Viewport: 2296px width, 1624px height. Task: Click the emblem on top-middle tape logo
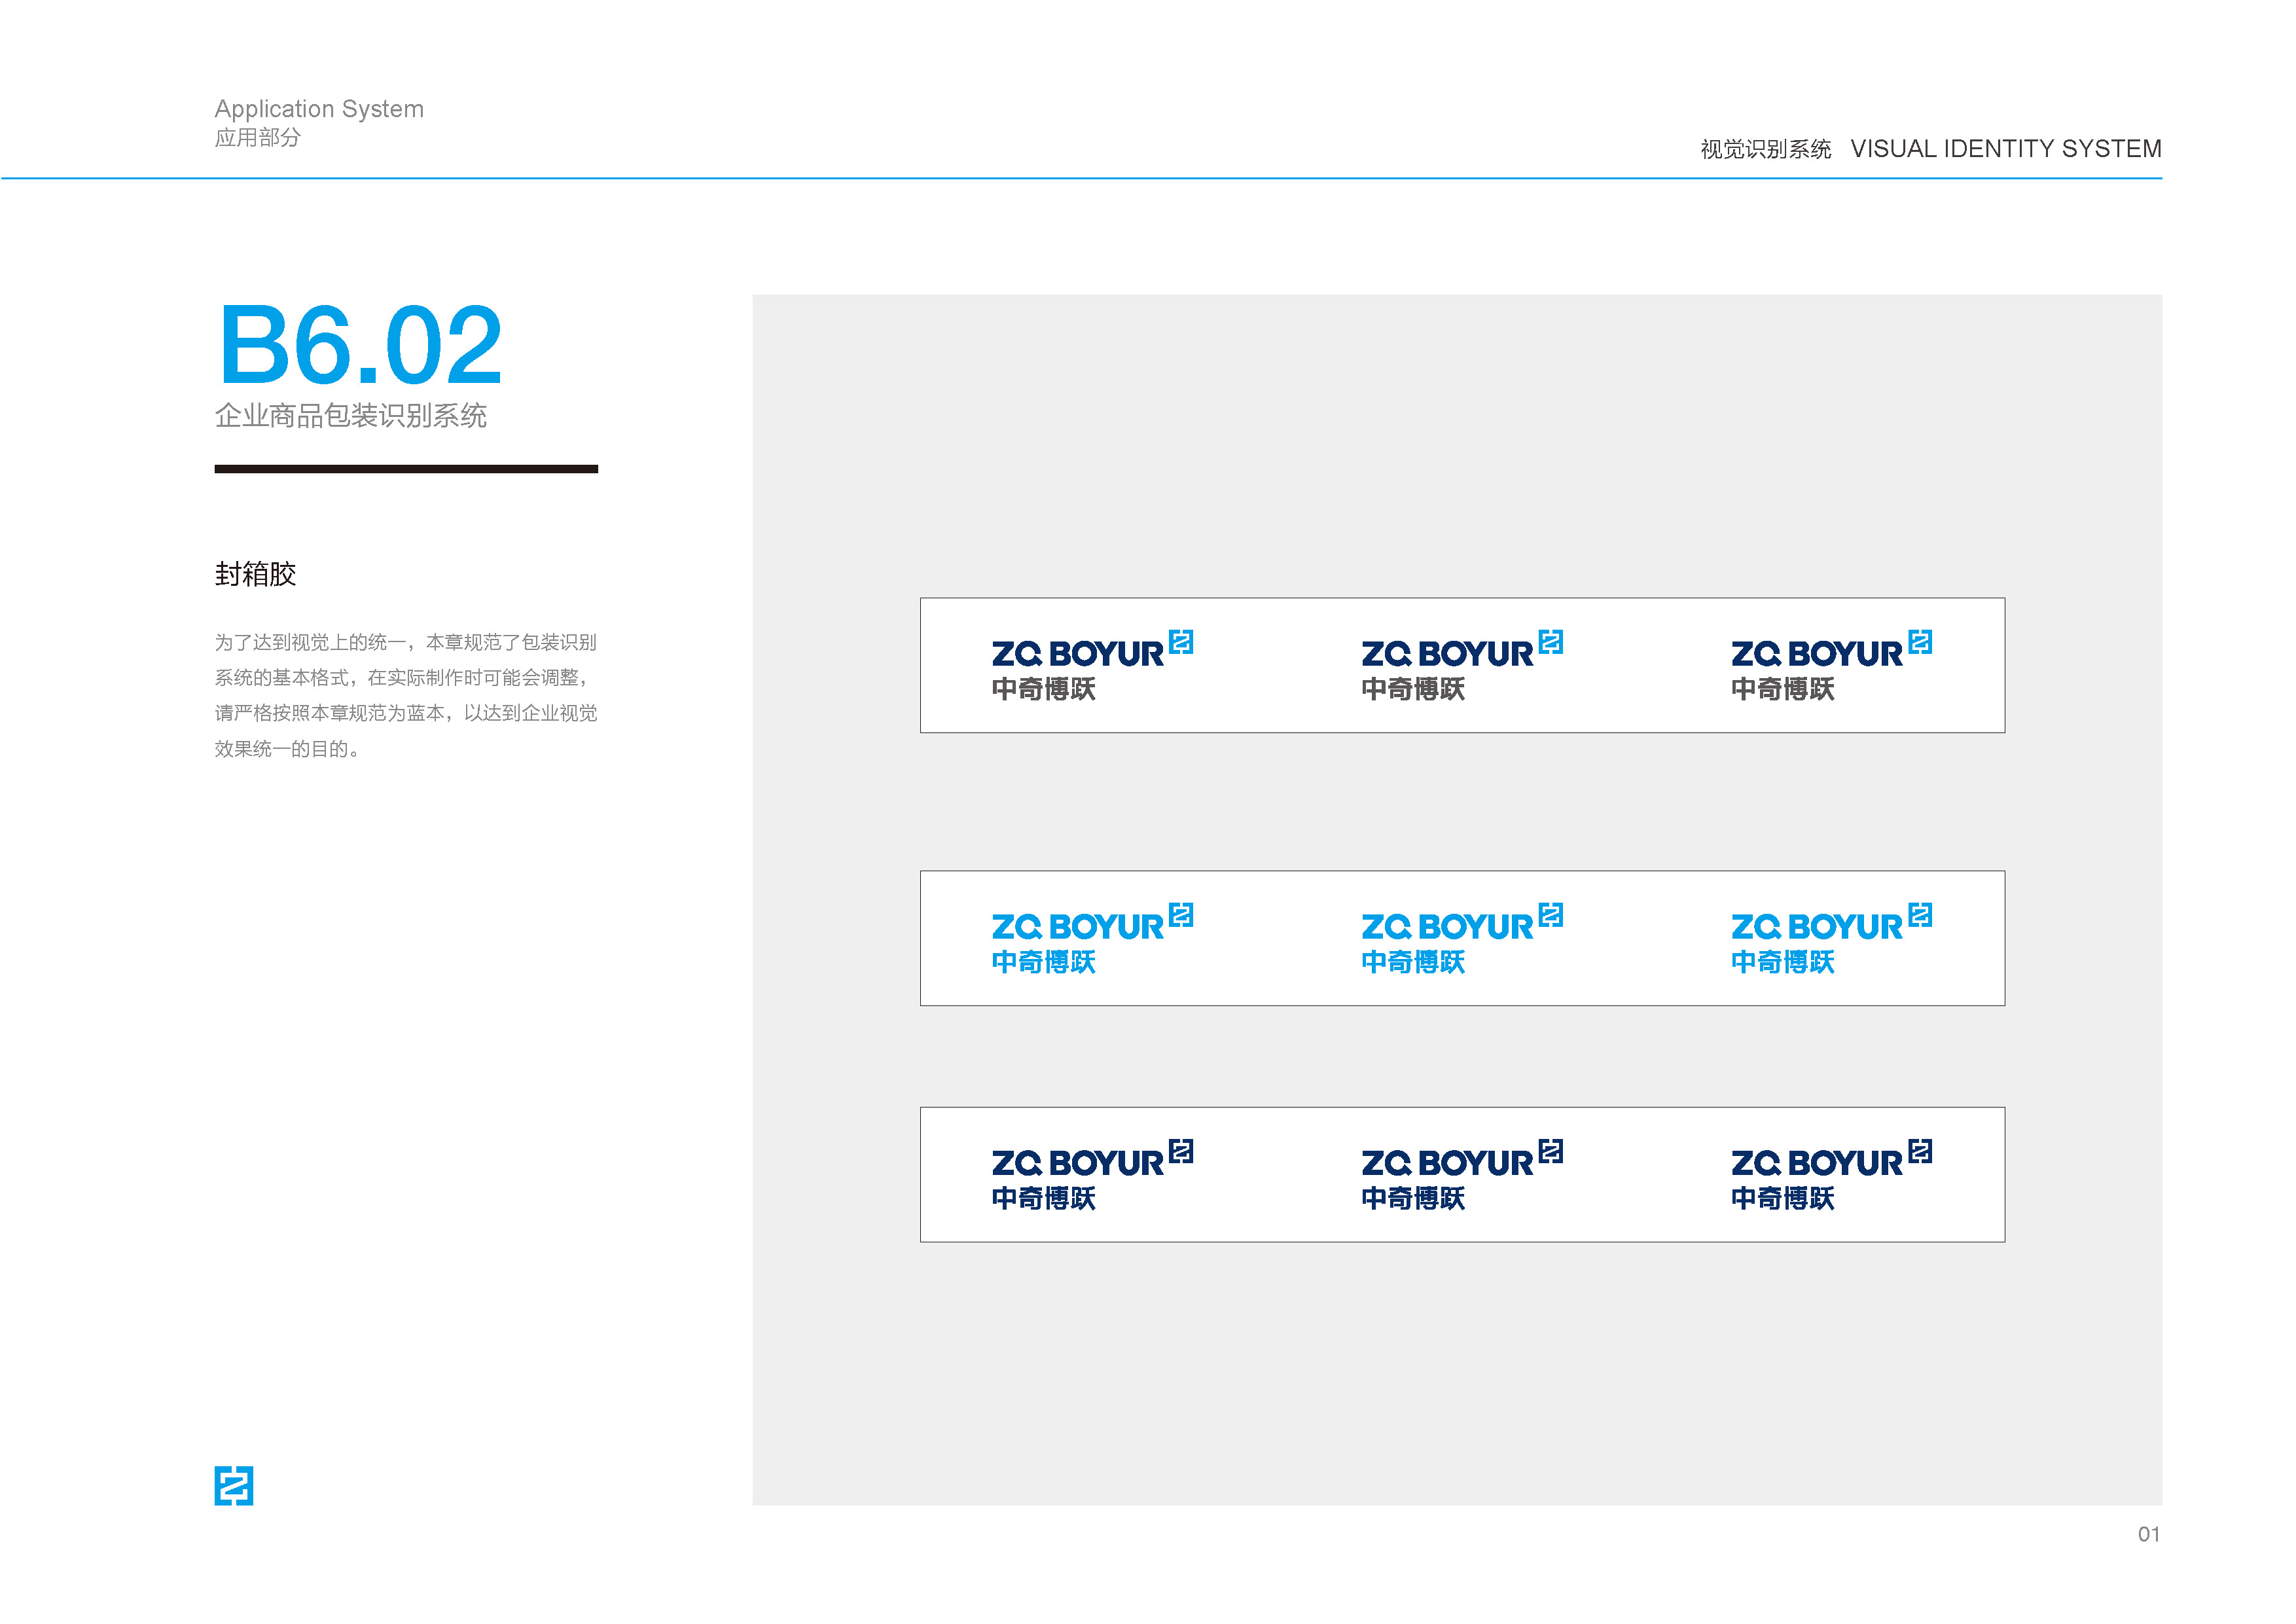click(x=1550, y=641)
